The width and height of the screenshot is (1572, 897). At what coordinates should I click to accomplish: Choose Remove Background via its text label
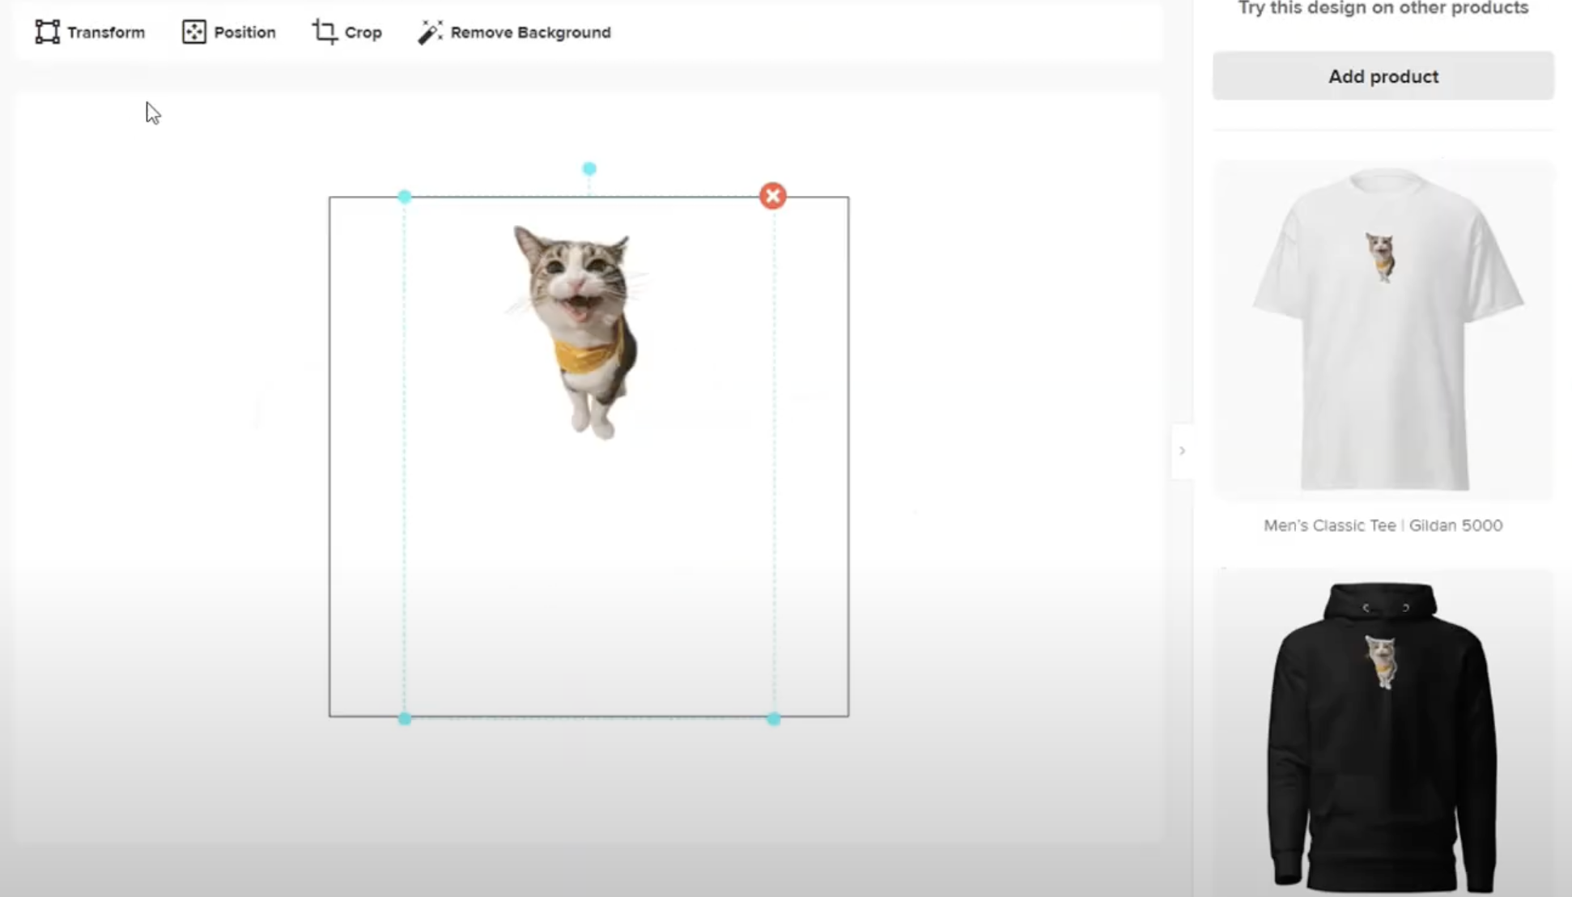pos(530,32)
